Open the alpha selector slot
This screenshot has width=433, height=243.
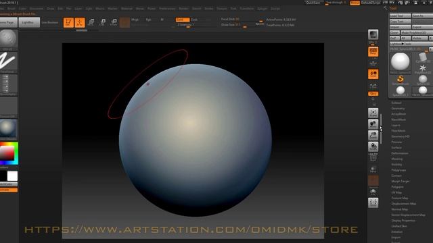(9, 84)
